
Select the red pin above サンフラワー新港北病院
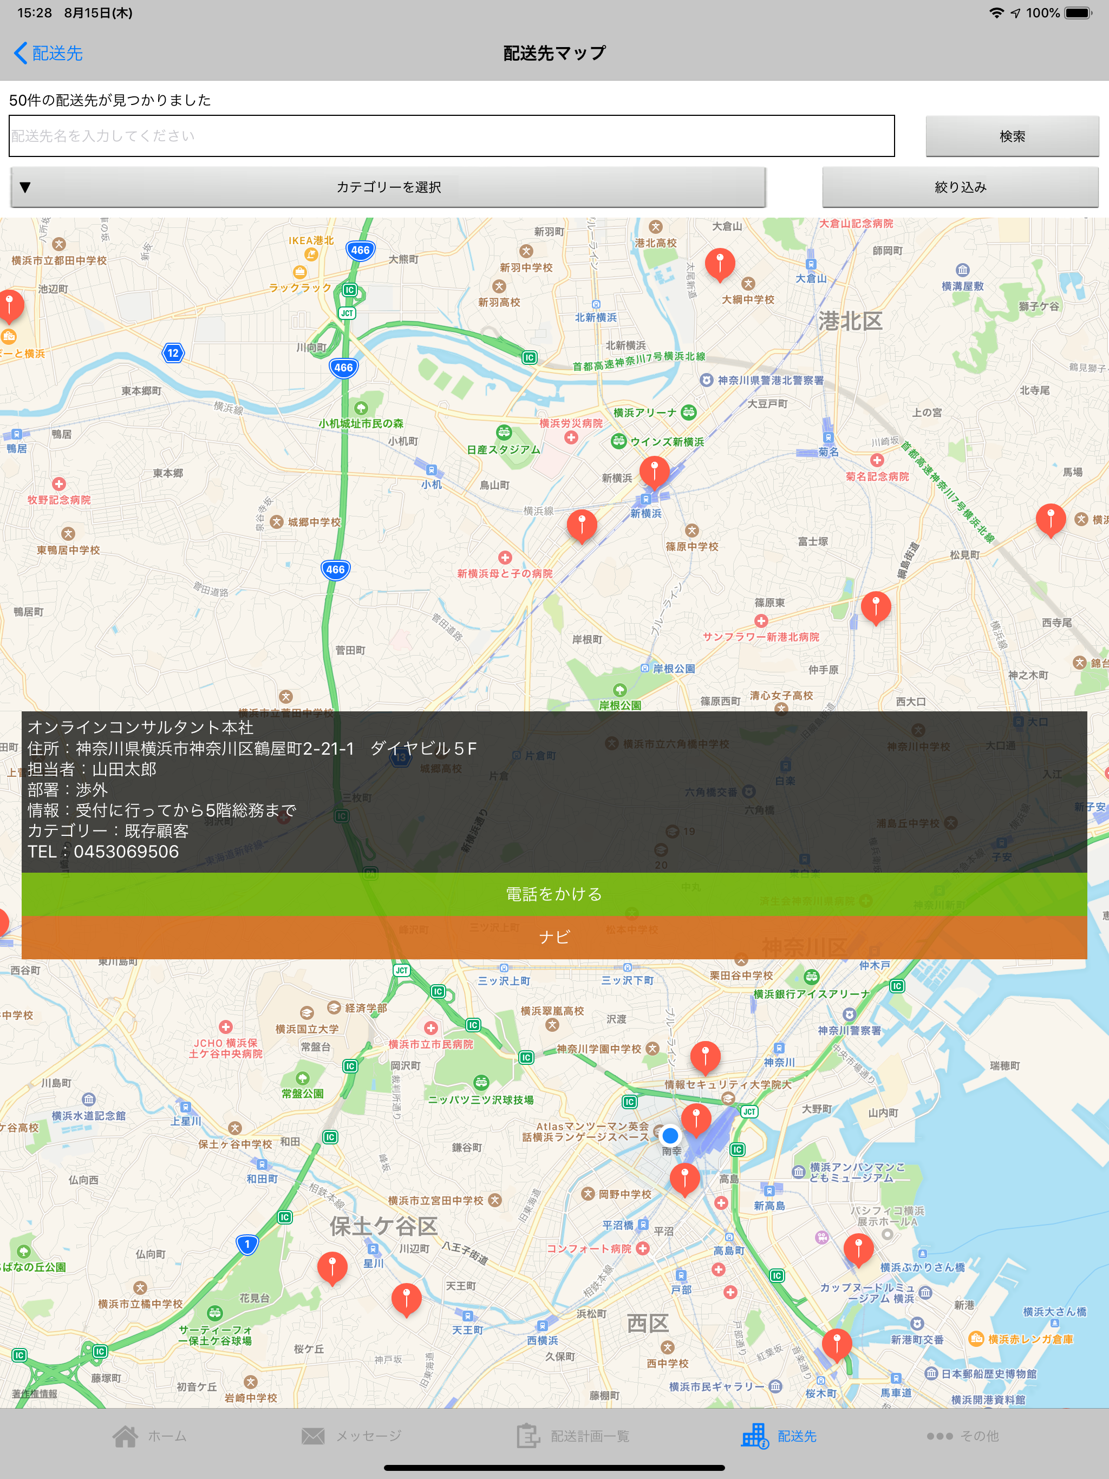(876, 608)
